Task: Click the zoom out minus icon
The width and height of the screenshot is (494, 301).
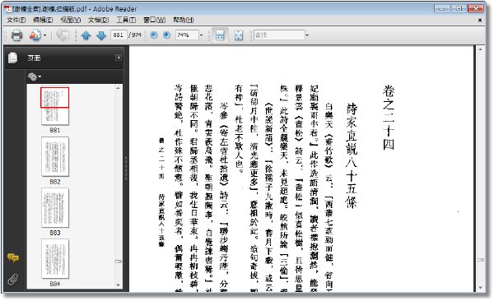Action: (x=154, y=35)
